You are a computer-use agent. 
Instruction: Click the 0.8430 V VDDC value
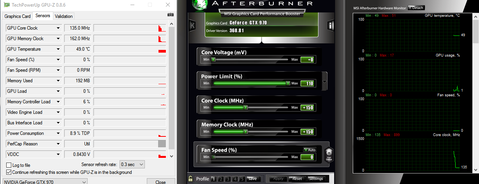(78, 154)
